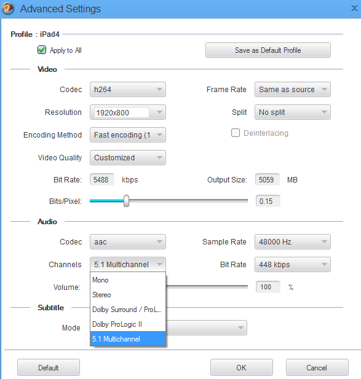Viewport: 361px width, 379px height.
Task: Close the Advanced Settings dialog
Action: coord(354,9)
